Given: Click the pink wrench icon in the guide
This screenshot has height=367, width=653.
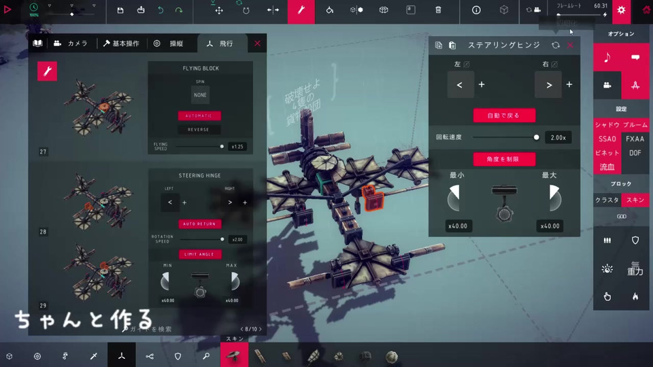Looking at the screenshot, I should pyautogui.click(x=47, y=71).
